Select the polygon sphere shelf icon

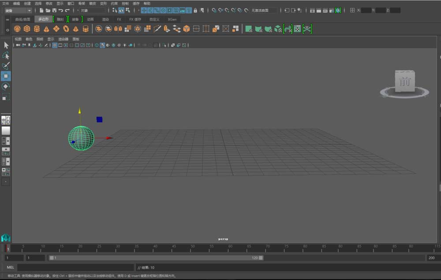pyautogui.click(x=17, y=29)
